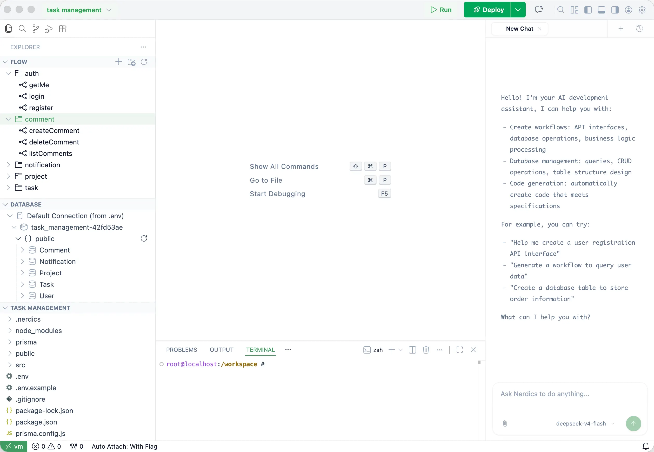Click the attachment paperclip in chat
Viewport: 654px width, 452px height.
coord(505,423)
